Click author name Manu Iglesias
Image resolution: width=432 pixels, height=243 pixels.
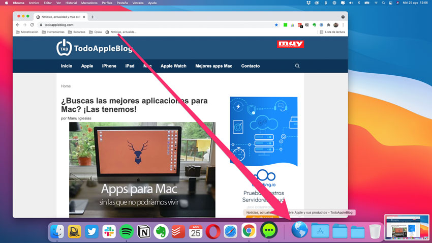pos(79,118)
